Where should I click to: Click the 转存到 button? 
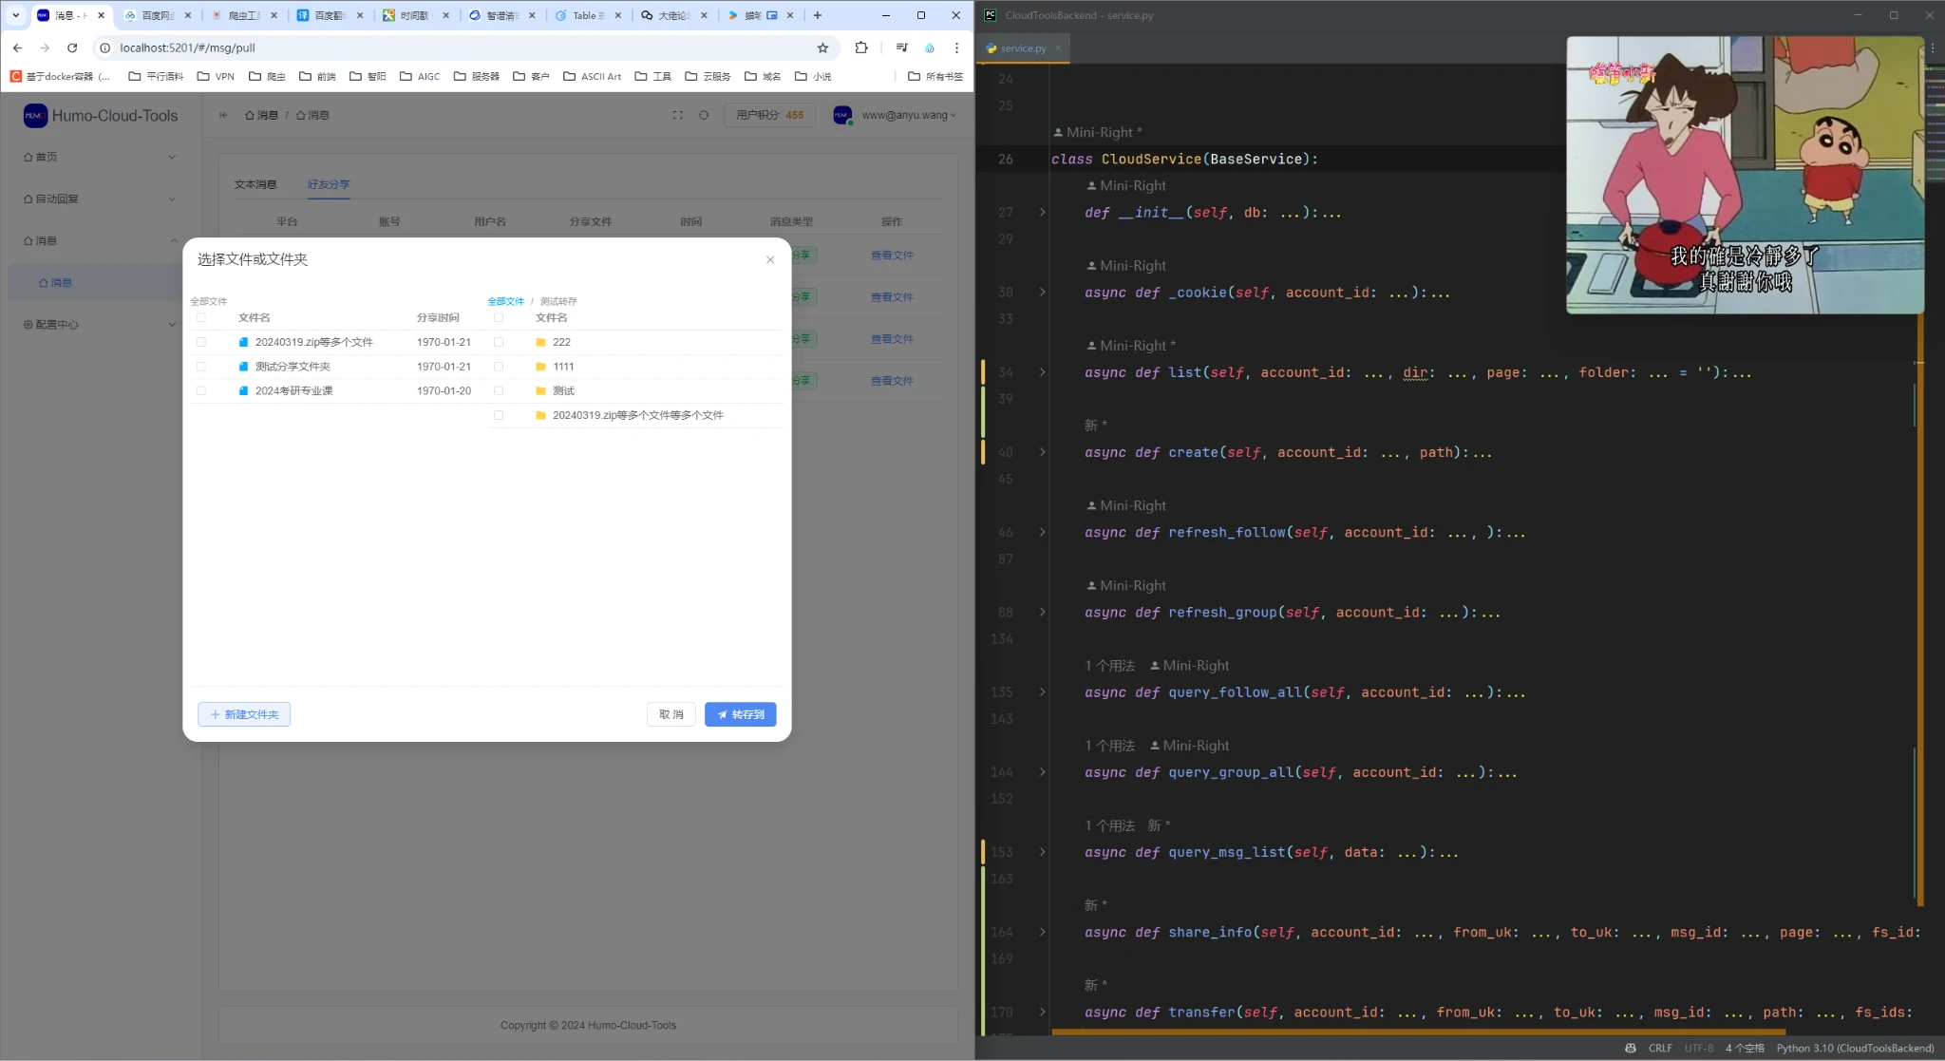tap(740, 714)
